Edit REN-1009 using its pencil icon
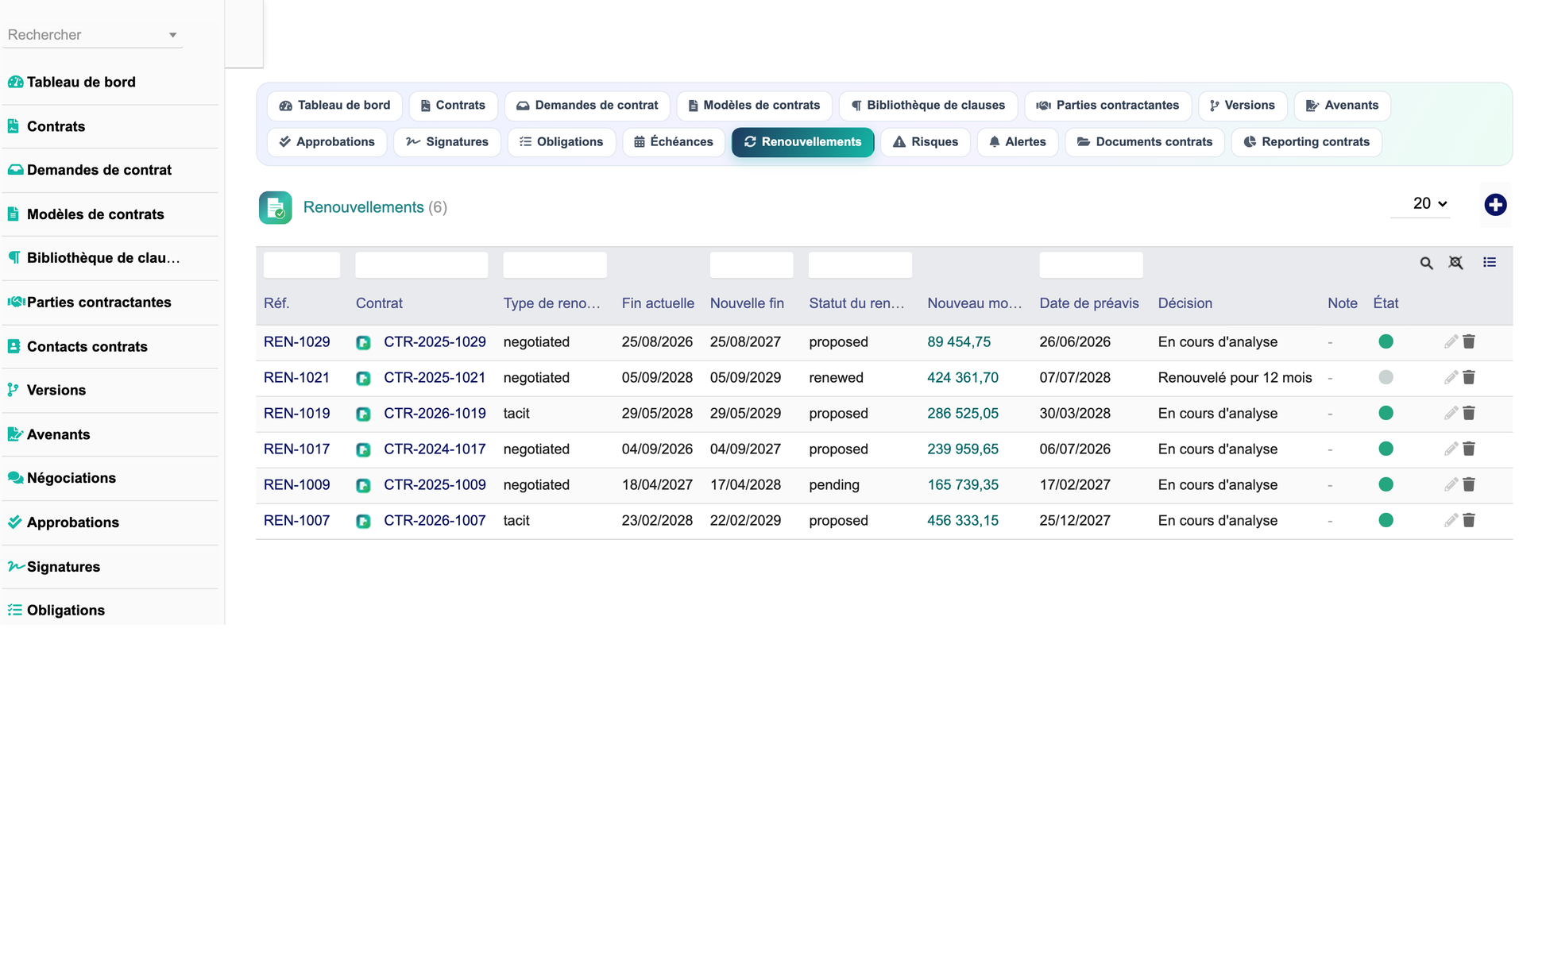The width and height of the screenshot is (1546, 956). 1451,484
